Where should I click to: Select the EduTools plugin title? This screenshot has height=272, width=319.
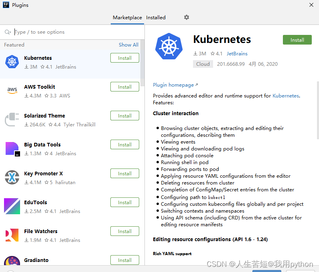point(35,203)
